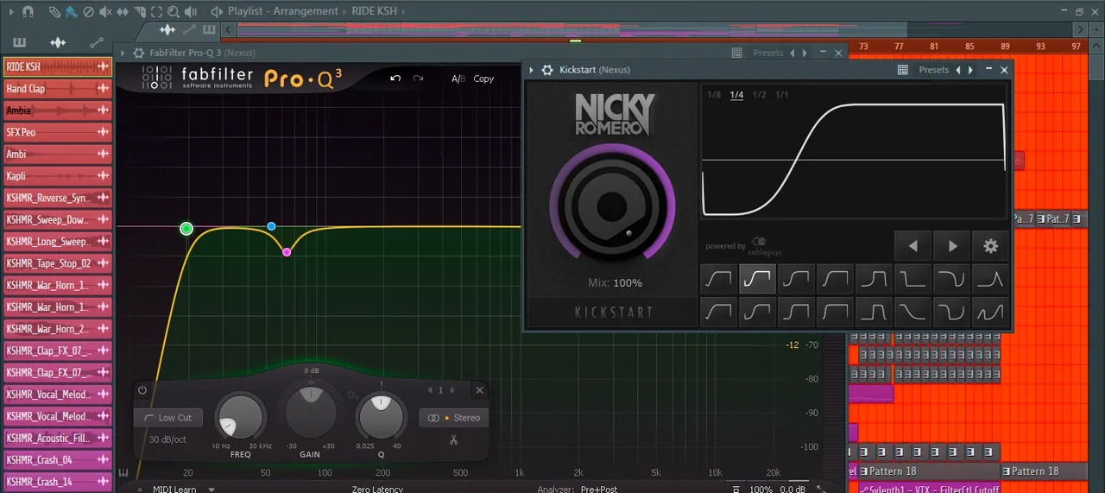
Task: Show automation clips in the picker panel
Action: point(97,41)
